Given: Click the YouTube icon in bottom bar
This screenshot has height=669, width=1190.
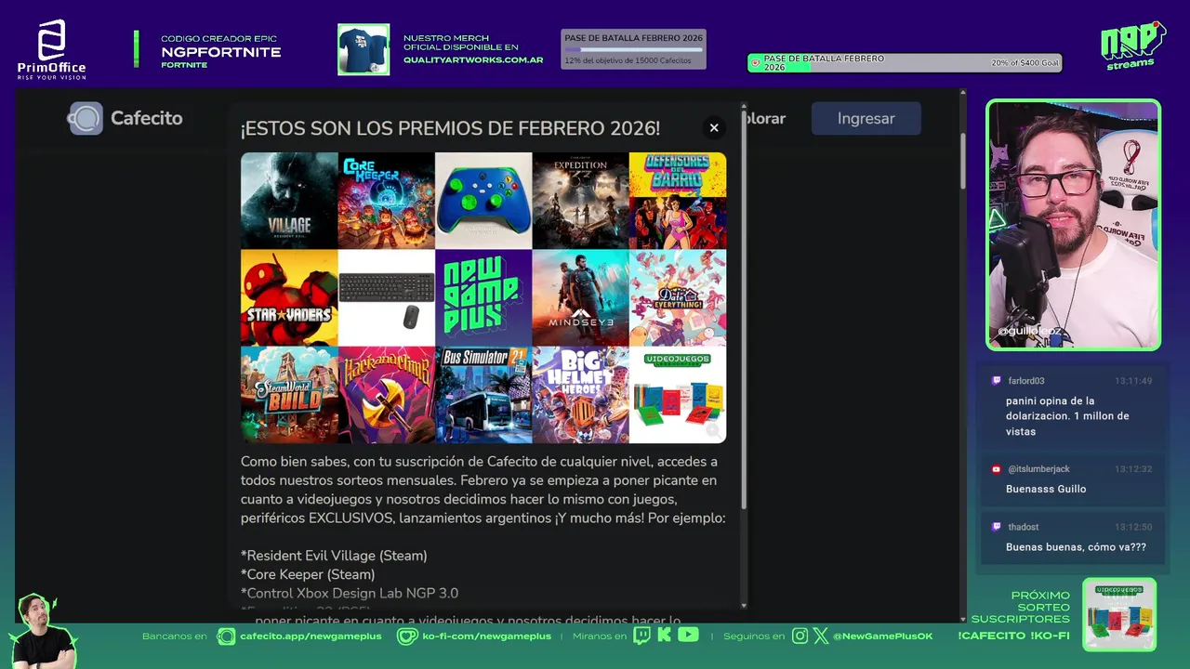Looking at the screenshot, I should (x=688, y=635).
